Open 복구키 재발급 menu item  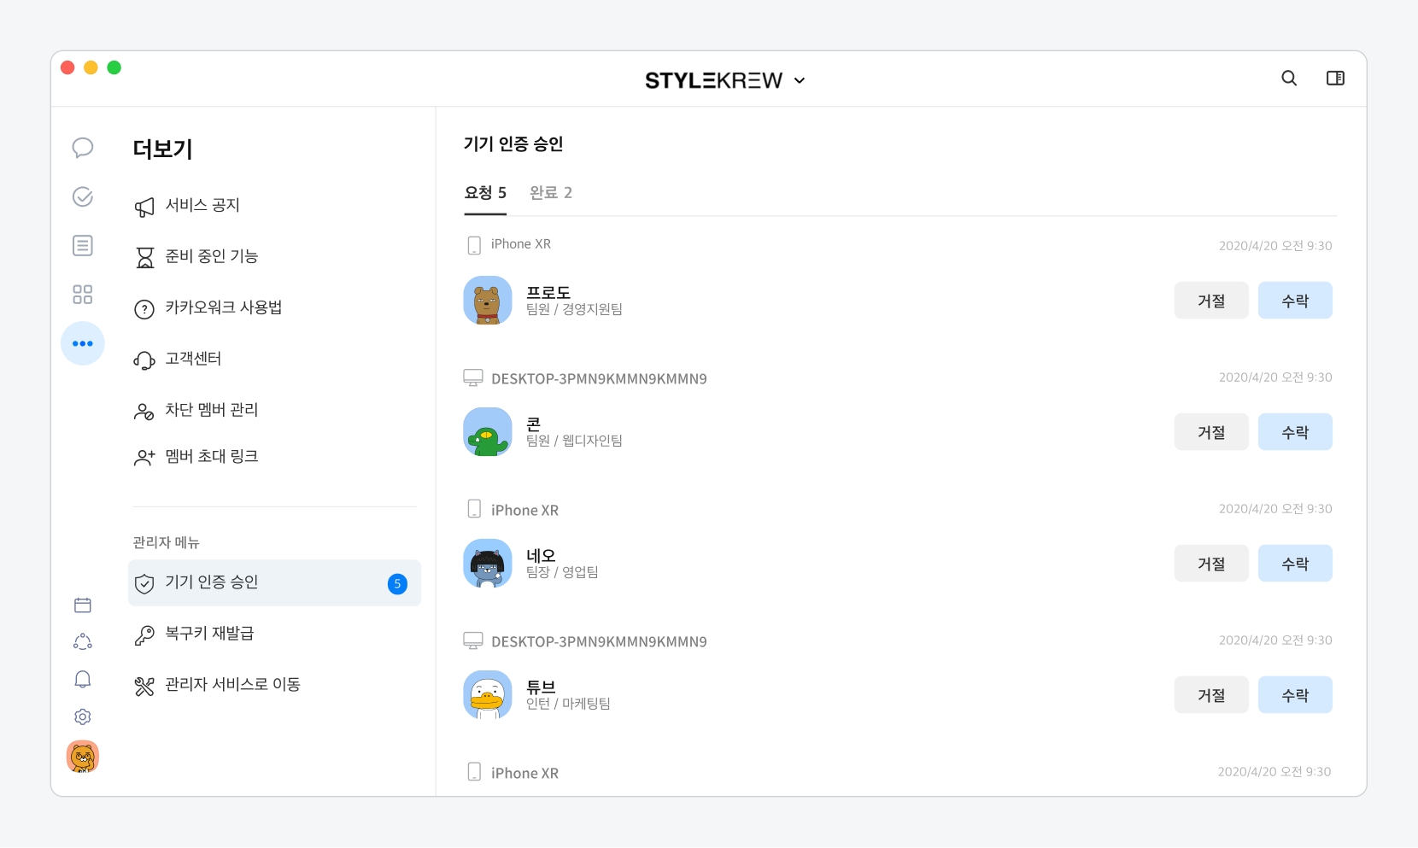pos(209,634)
